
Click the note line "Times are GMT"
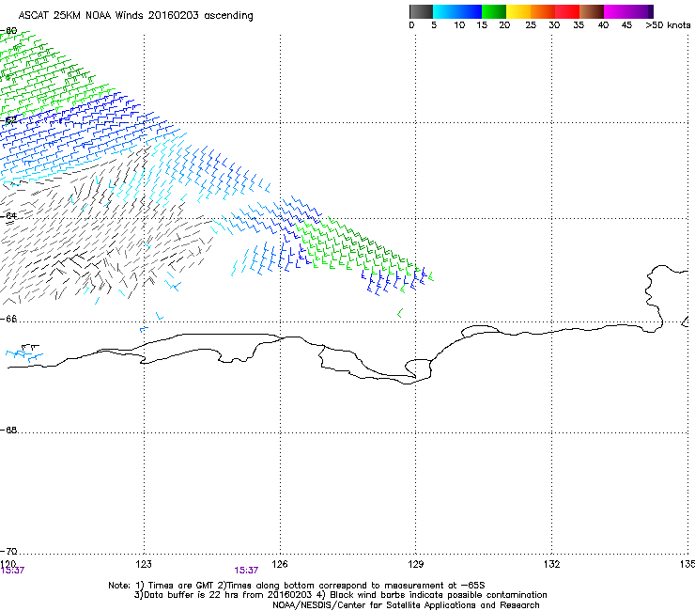click(x=181, y=586)
